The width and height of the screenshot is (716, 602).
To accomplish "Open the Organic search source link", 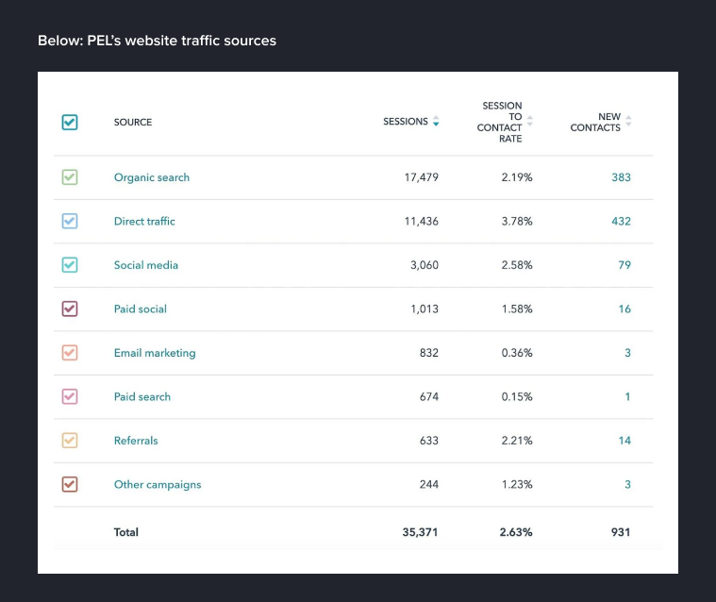I will pyautogui.click(x=152, y=177).
